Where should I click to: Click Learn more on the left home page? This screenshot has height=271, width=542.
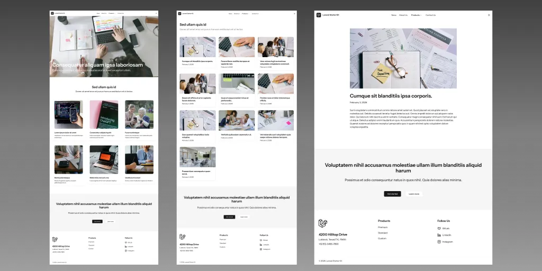pos(110,221)
